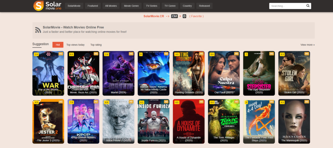Click the RSS feed icon

pyautogui.click(x=38, y=30)
